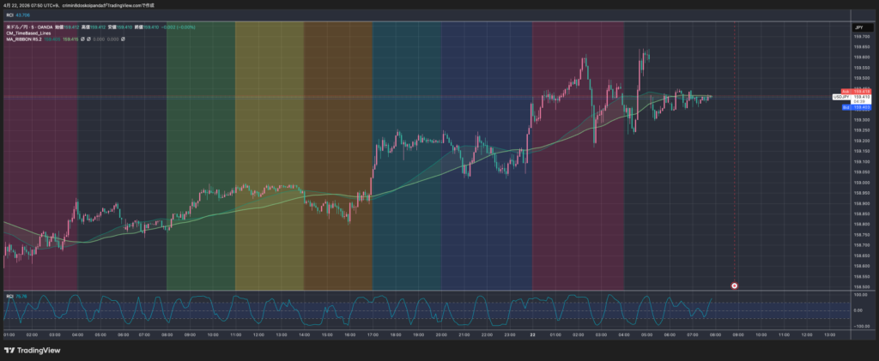Click the 17:00 label on time axis
Viewport: 879px width, 361px height.
[373, 334]
